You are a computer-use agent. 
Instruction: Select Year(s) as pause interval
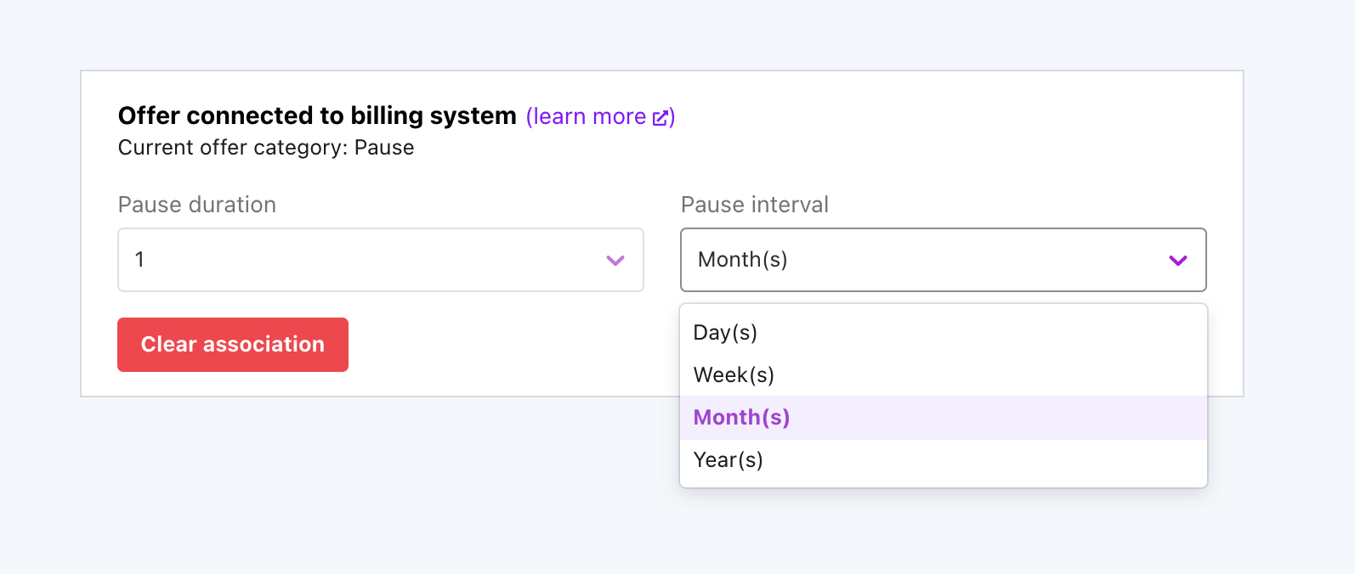tap(728, 460)
